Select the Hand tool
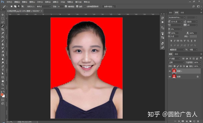Screen dimensions: 203x123 coord(3,81)
